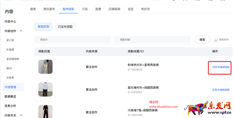Open the 有好货 tab
The image size is (234, 118).
[x=146, y=9]
